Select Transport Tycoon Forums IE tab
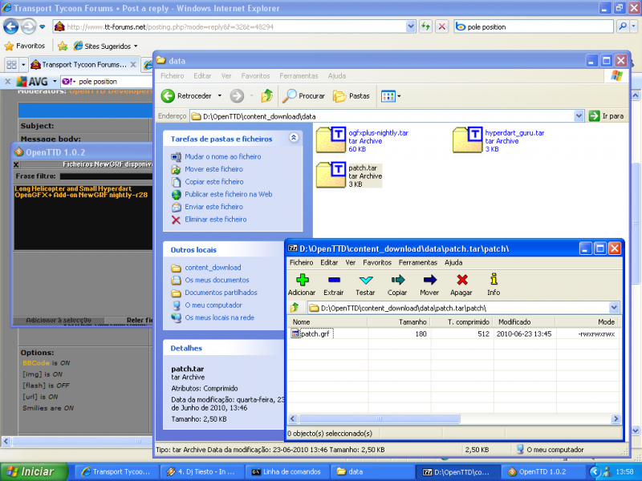The height and width of the screenshot is (481, 642). pos(84,65)
